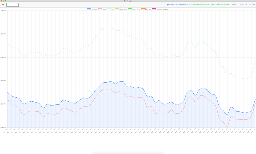
Task: Toggle Oberer Tunnel legend label
Action: click(123, 9)
